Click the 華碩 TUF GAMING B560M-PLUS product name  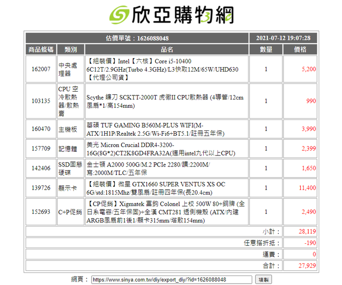(x=155, y=129)
